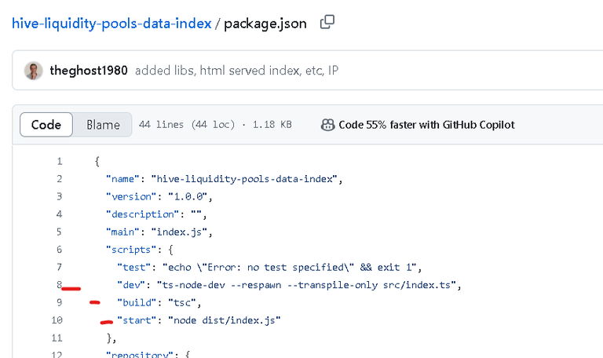This screenshot has height=358, width=603.
Task: Click the GitHub Copilot icon
Action: (327, 125)
